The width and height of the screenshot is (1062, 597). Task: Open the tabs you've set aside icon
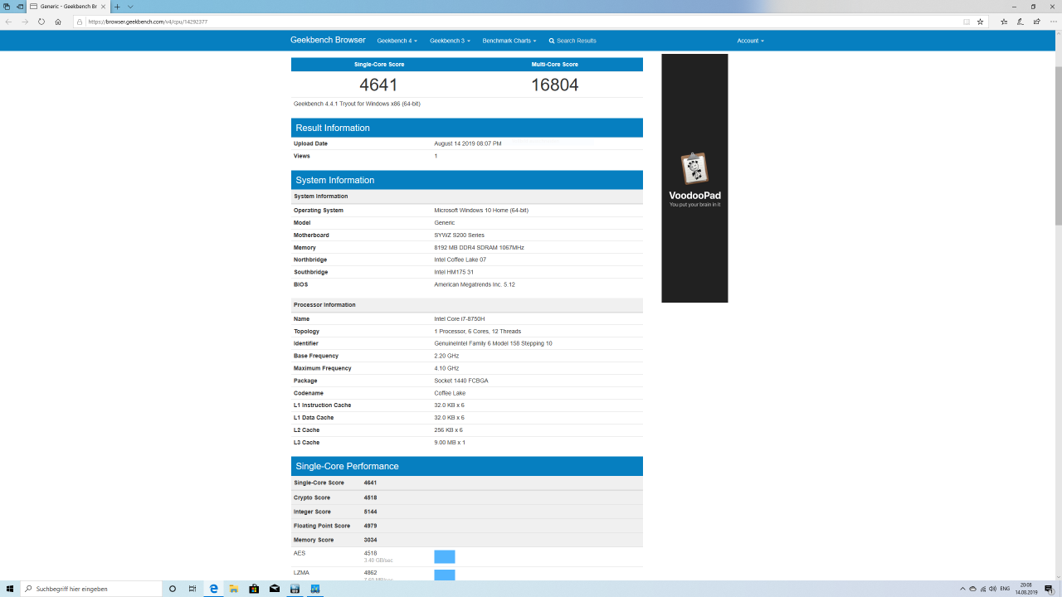[x=6, y=7]
